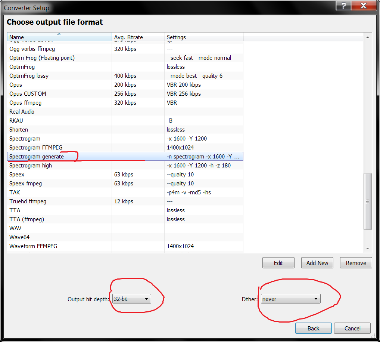Select the Shorten preset
Viewport: 380px width, 342px height.
tap(125, 130)
